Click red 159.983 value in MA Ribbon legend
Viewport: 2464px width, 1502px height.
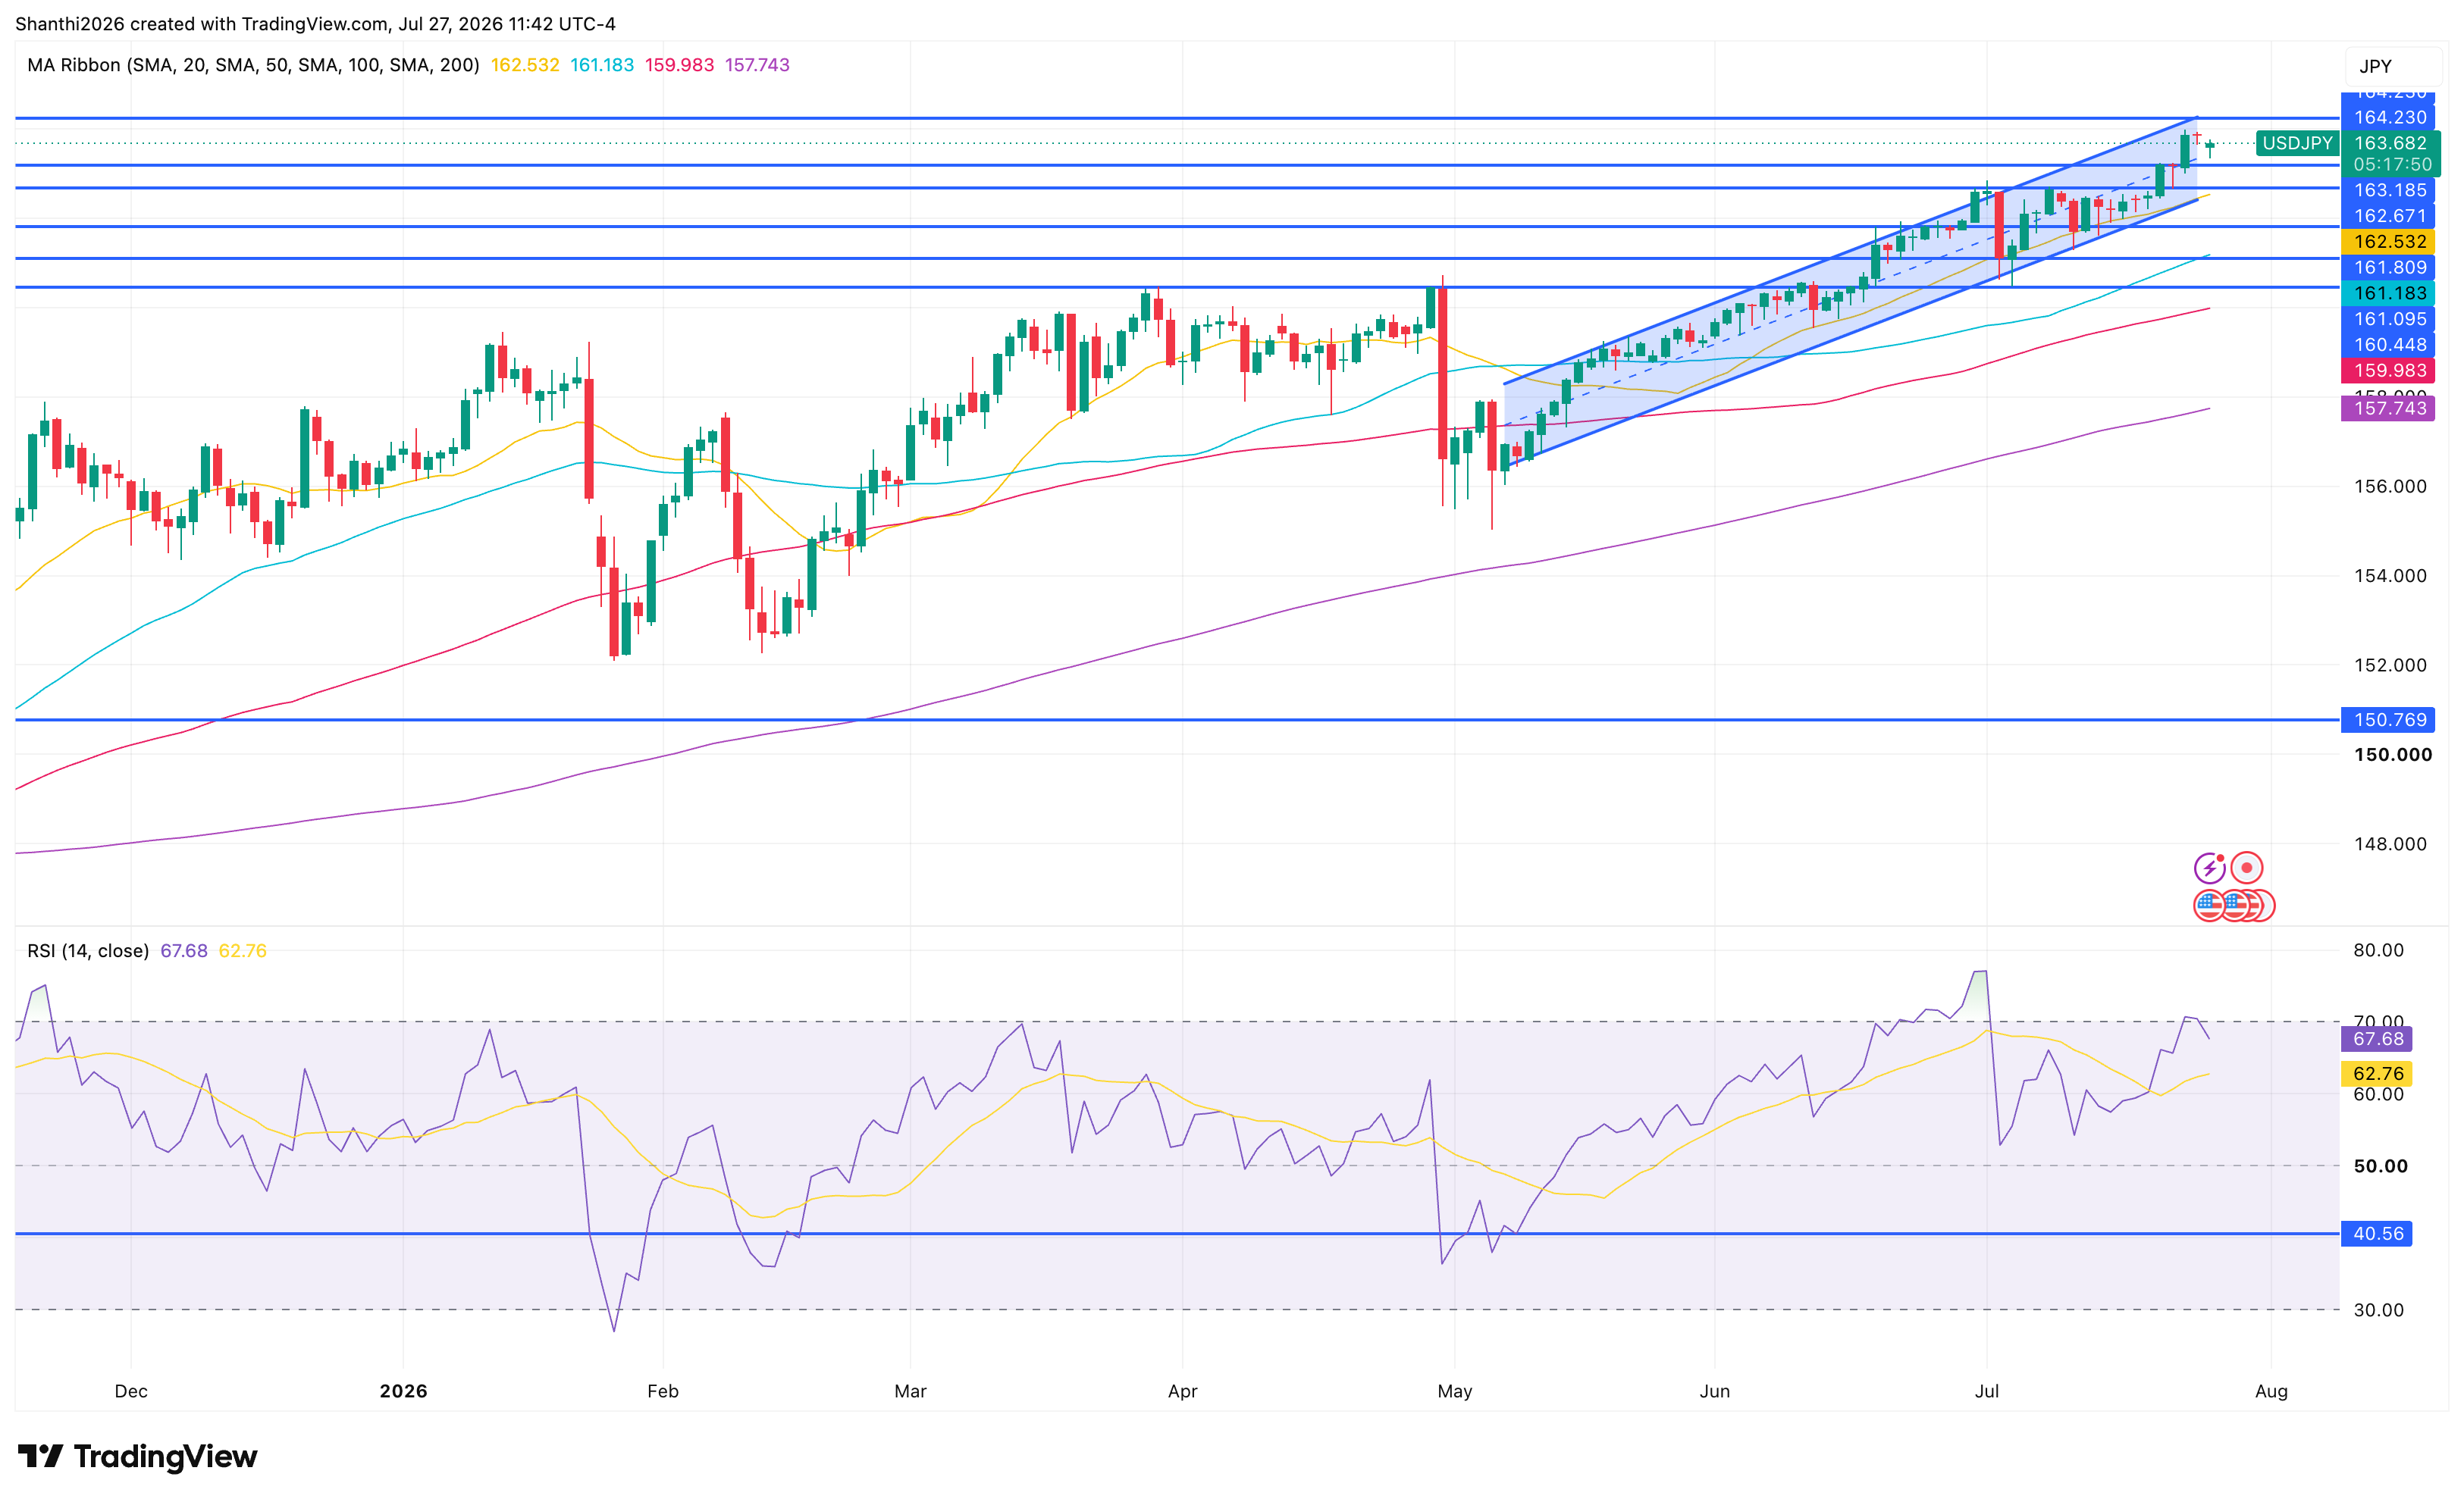(x=679, y=65)
